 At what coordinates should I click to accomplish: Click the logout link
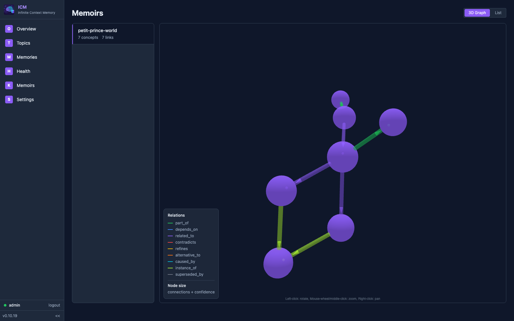pyautogui.click(x=54, y=305)
